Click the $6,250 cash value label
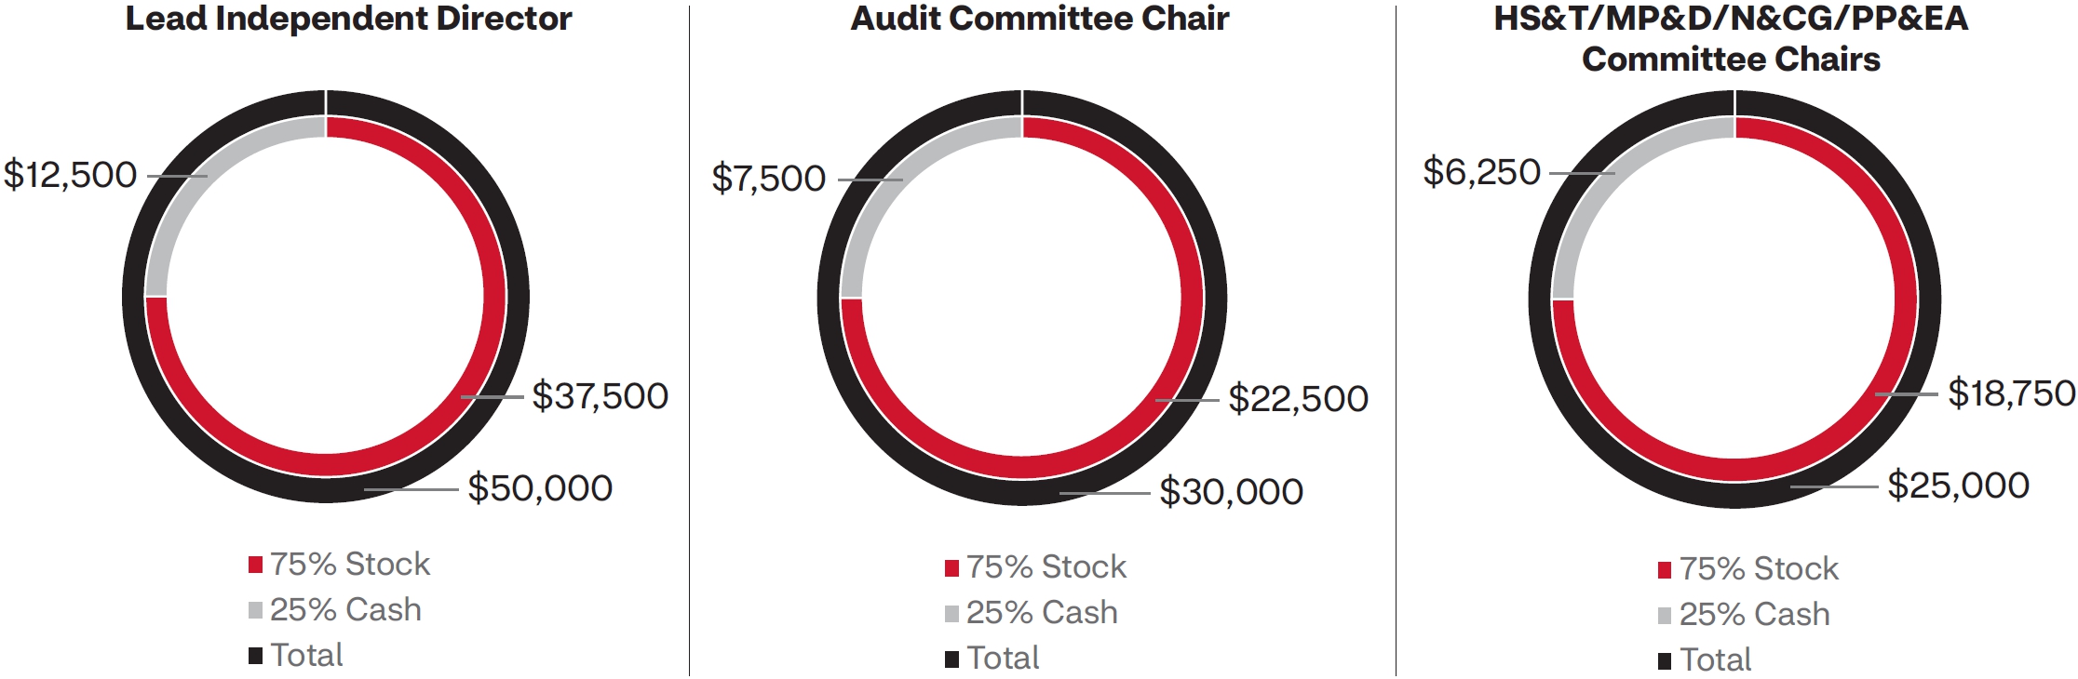This screenshot has width=2078, height=679. point(1481,172)
